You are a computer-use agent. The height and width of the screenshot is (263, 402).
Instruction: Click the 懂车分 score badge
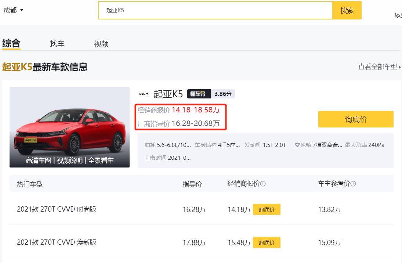pyautogui.click(x=199, y=94)
